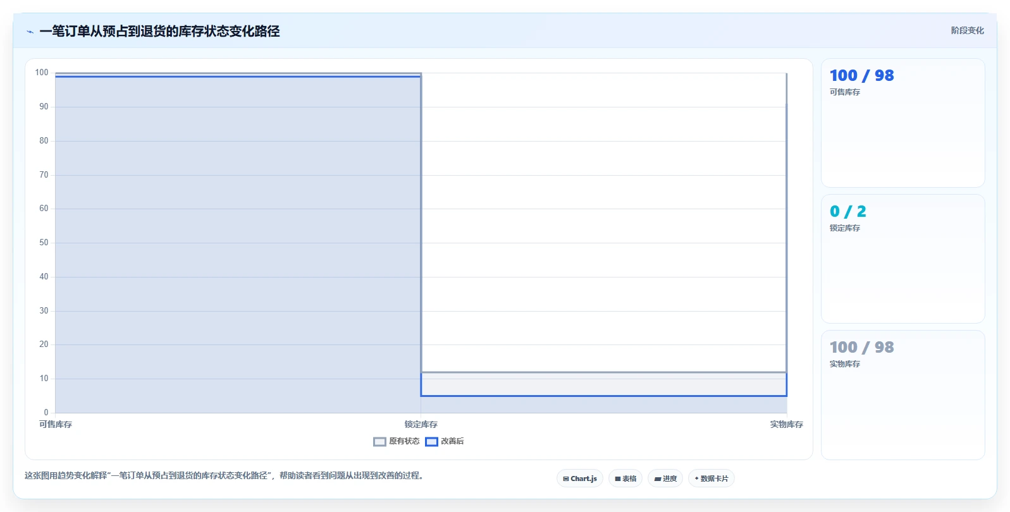
Task: Click the 0 / 2 value
Action: click(x=847, y=211)
